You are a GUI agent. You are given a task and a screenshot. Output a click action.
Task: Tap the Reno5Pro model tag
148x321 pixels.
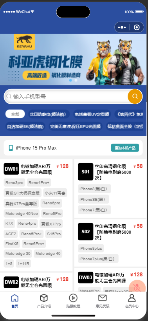(x=52, y=213)
